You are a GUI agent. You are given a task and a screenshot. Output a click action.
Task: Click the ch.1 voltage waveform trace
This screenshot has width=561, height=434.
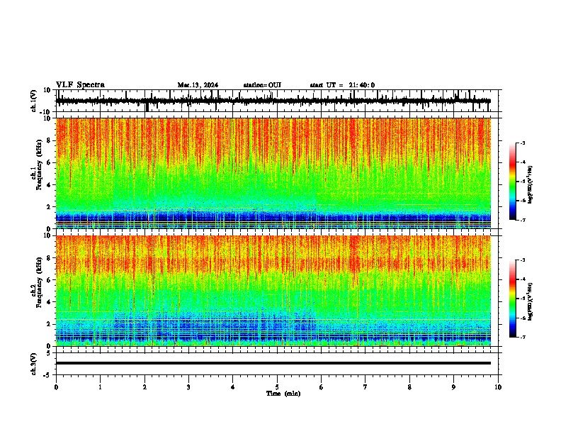coord(273,101)
